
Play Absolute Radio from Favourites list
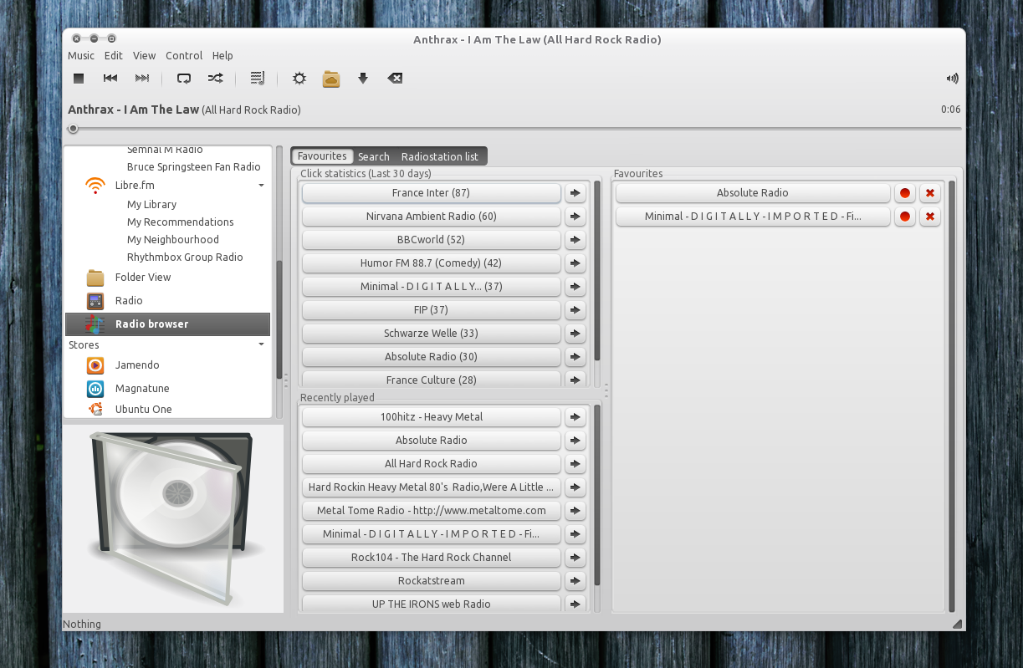coord(753,193)
